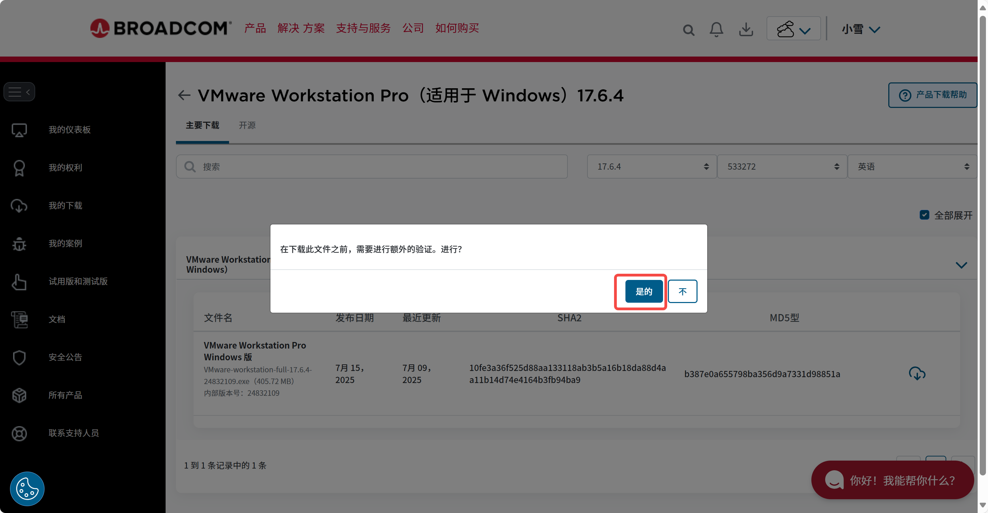The height and width of the screenshot is (513, 988).
Task: Click the 所有产品 cube icon
Action: tap(19, 395)
